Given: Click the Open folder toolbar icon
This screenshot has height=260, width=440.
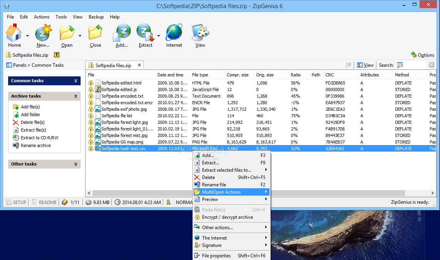Looking at the screenshot, I should pyautogui.click(x=67, y=33).
